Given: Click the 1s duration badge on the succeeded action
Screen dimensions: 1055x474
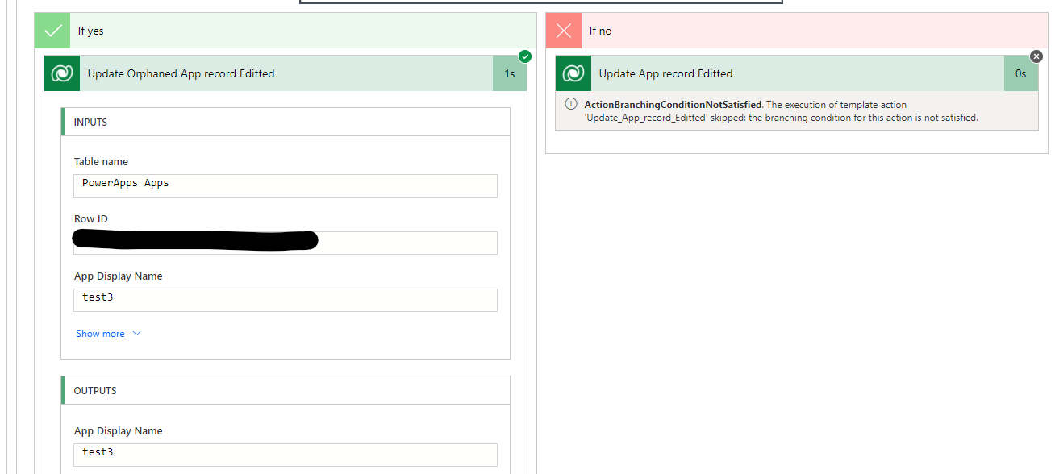Looking at the screenshot, I should coord(510,73).
